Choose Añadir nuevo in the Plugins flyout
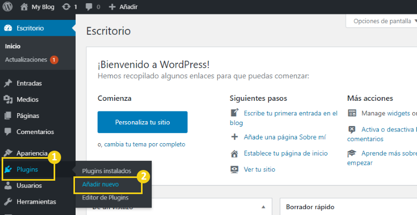Viewport: 417px width, 215px height. click(101, 184)
